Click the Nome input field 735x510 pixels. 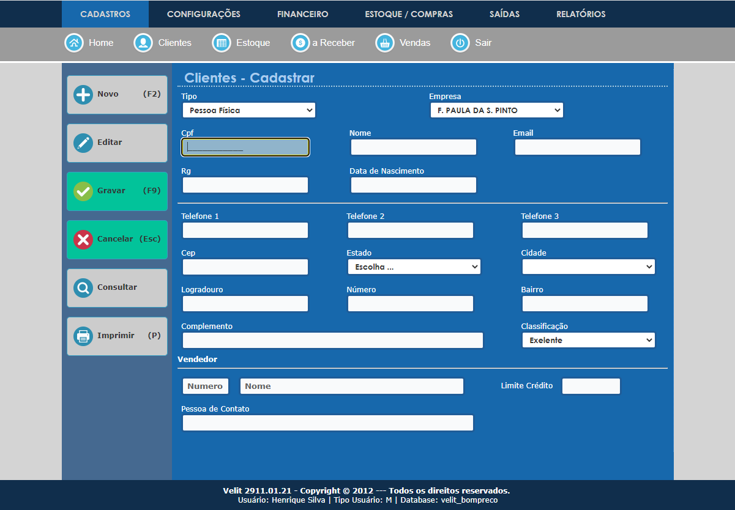pos(413,147)
